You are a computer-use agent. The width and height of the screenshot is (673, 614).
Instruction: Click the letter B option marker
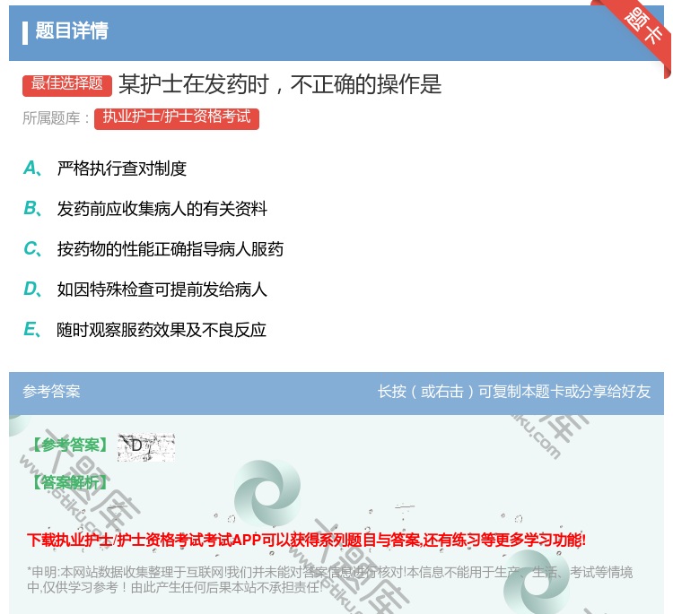coord(32,208)
